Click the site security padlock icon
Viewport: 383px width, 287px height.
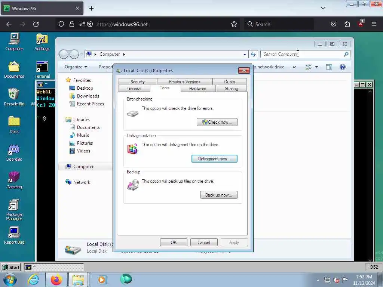[x=71, y=24]
